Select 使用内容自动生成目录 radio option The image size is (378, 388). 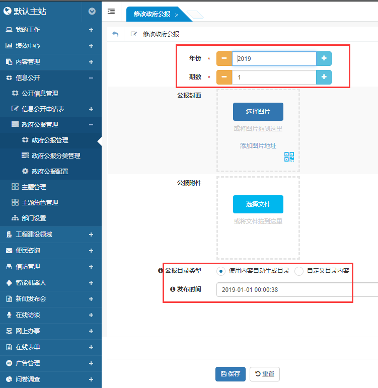pyautogui.click(x=221, y=271)
